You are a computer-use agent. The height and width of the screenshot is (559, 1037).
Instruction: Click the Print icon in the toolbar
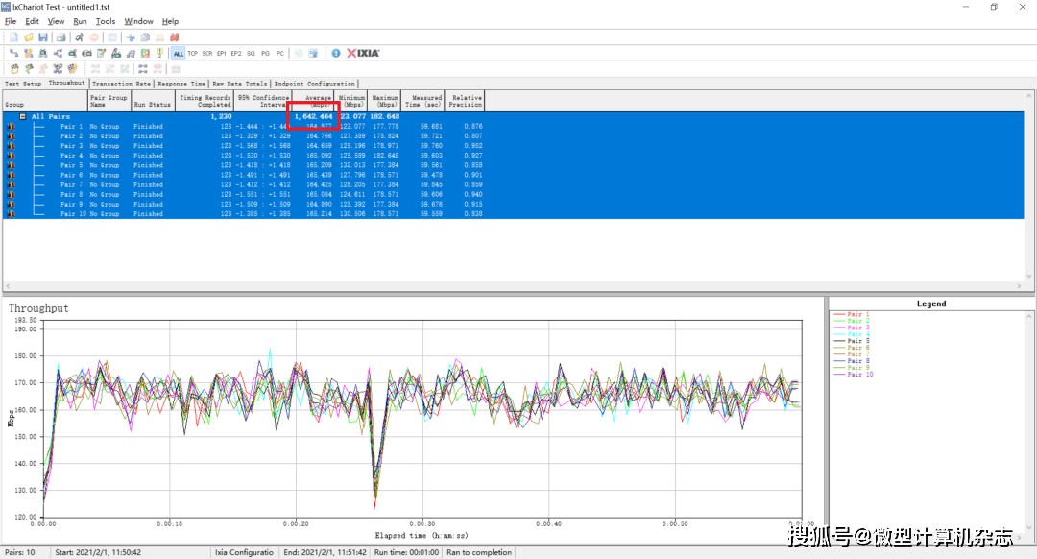tap(61, 37)
